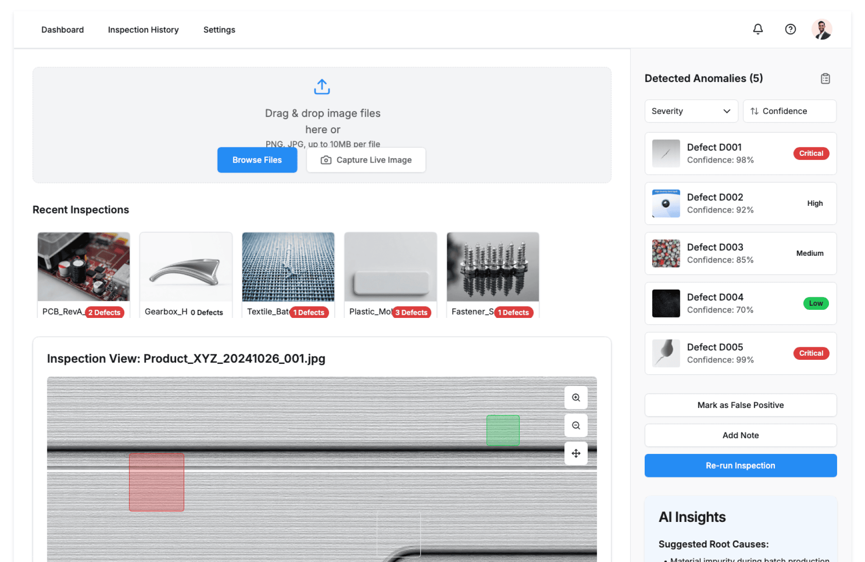This screenshot has width=865, height=562.
Task: Open the user profile avatar
Action: [x=822, y=29]
